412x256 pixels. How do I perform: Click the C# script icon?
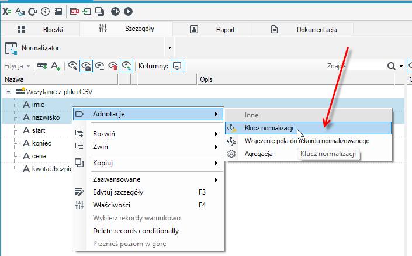33,12
